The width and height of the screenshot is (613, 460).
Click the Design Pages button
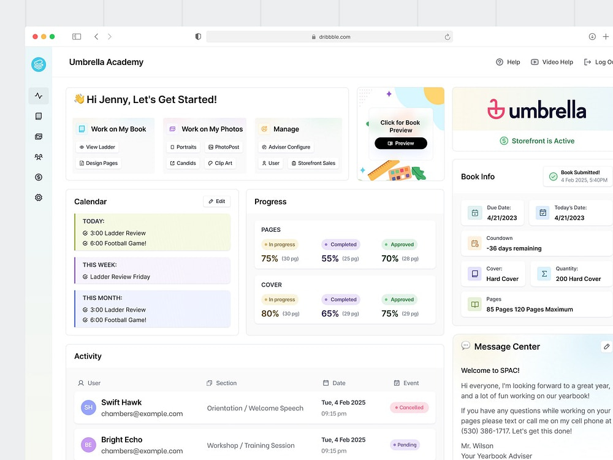99,163
